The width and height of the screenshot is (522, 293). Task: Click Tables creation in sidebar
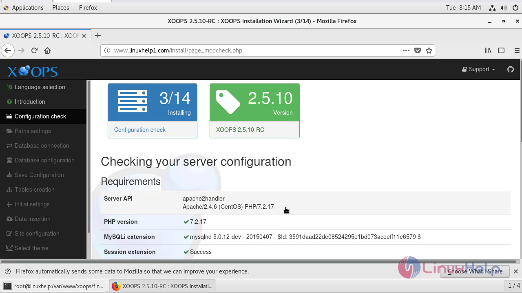point(43,190)
